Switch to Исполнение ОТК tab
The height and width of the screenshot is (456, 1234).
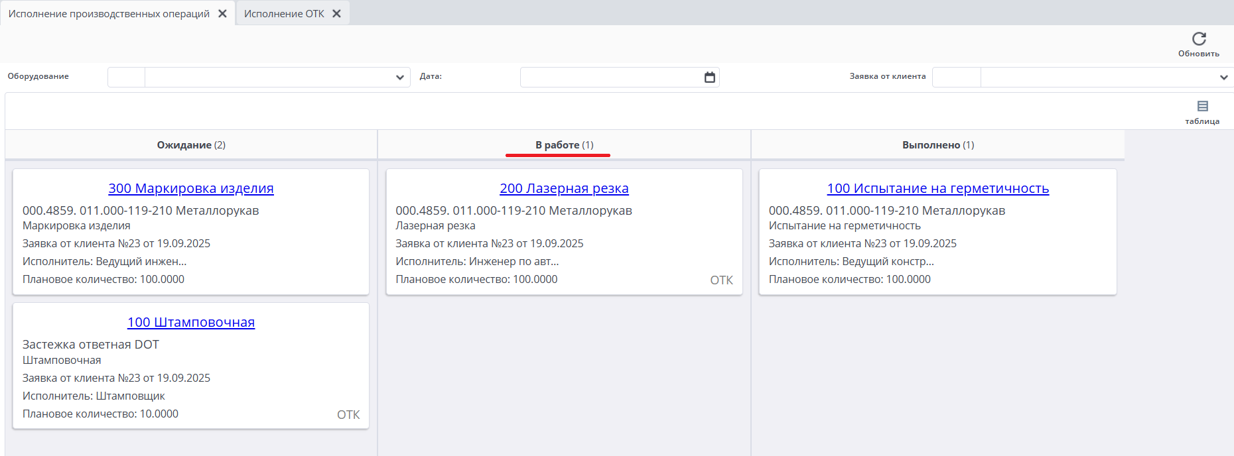click(x=284, y=14)
